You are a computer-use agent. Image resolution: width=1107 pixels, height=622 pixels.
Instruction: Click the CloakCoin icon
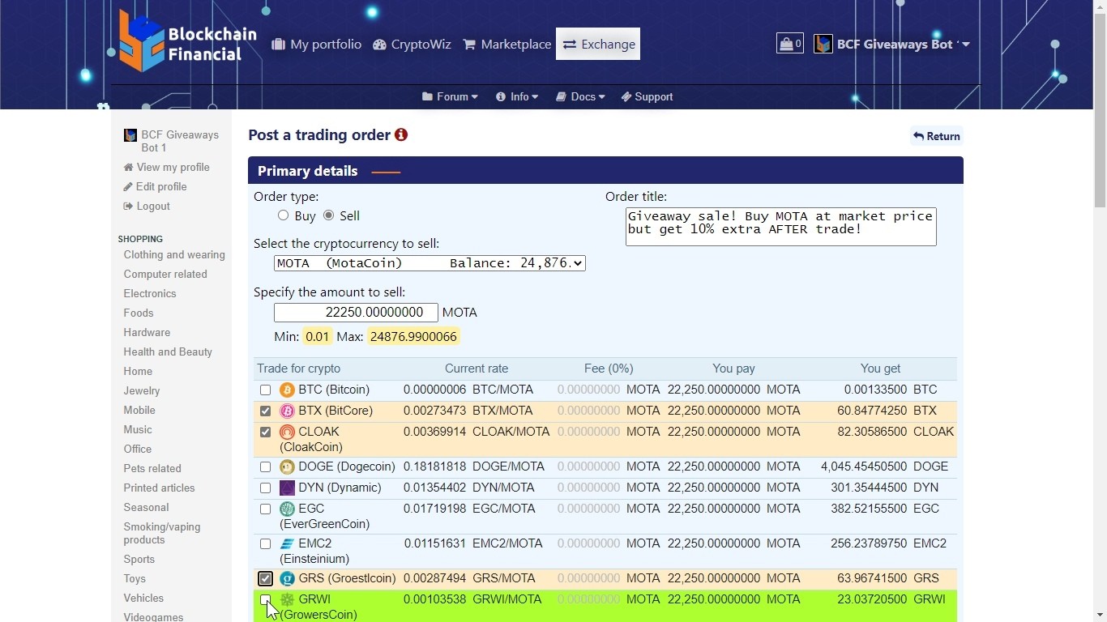coord(287,432)
